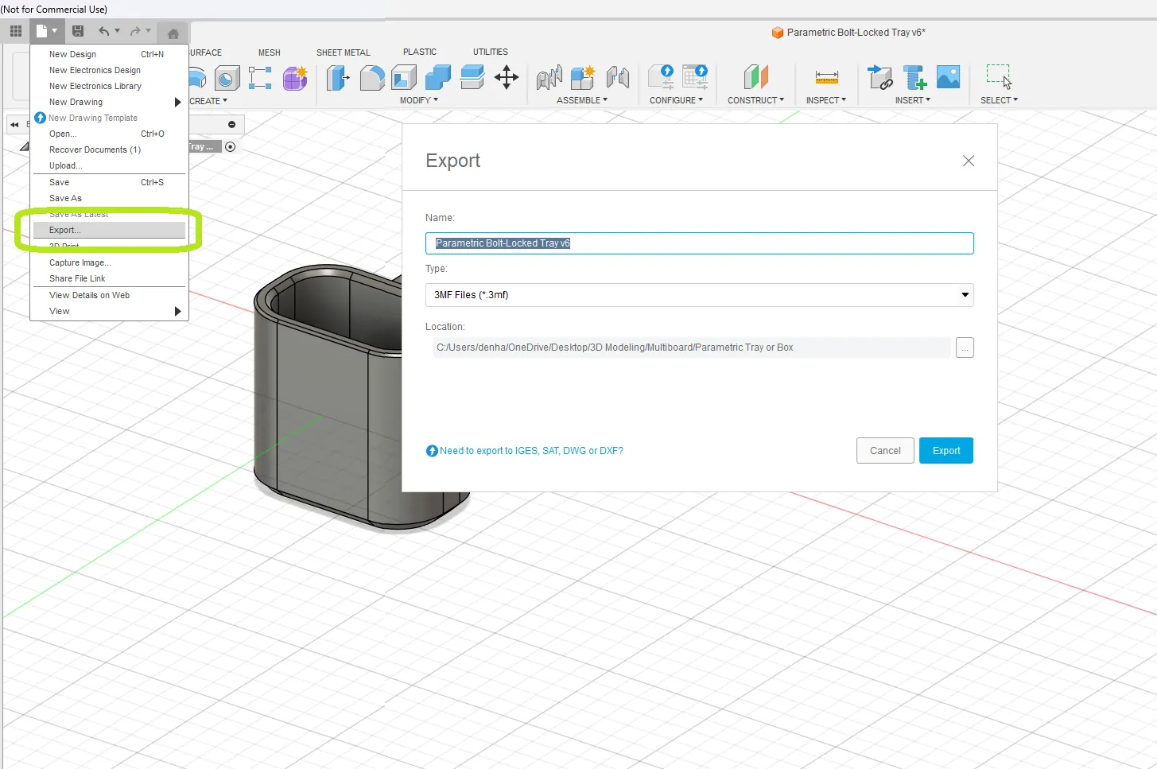This screenshot has height=769, width=1157.
Task: Click the Construct plane icon
Action: pos(755,78)
